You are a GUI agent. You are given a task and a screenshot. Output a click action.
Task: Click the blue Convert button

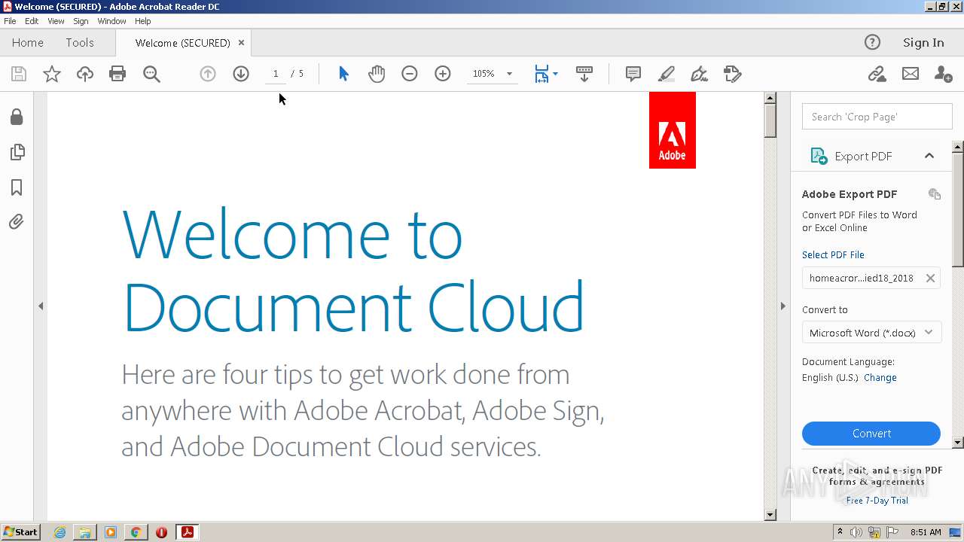871,434
